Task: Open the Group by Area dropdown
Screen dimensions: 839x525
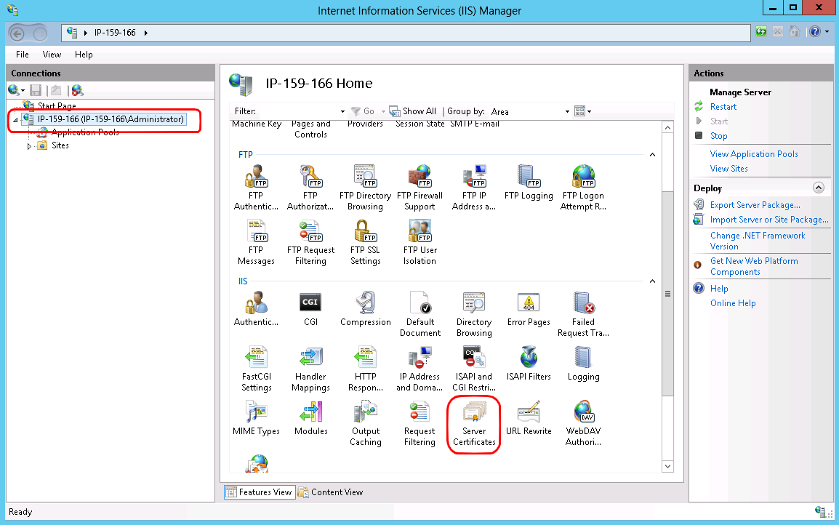Action: (568, 112)
